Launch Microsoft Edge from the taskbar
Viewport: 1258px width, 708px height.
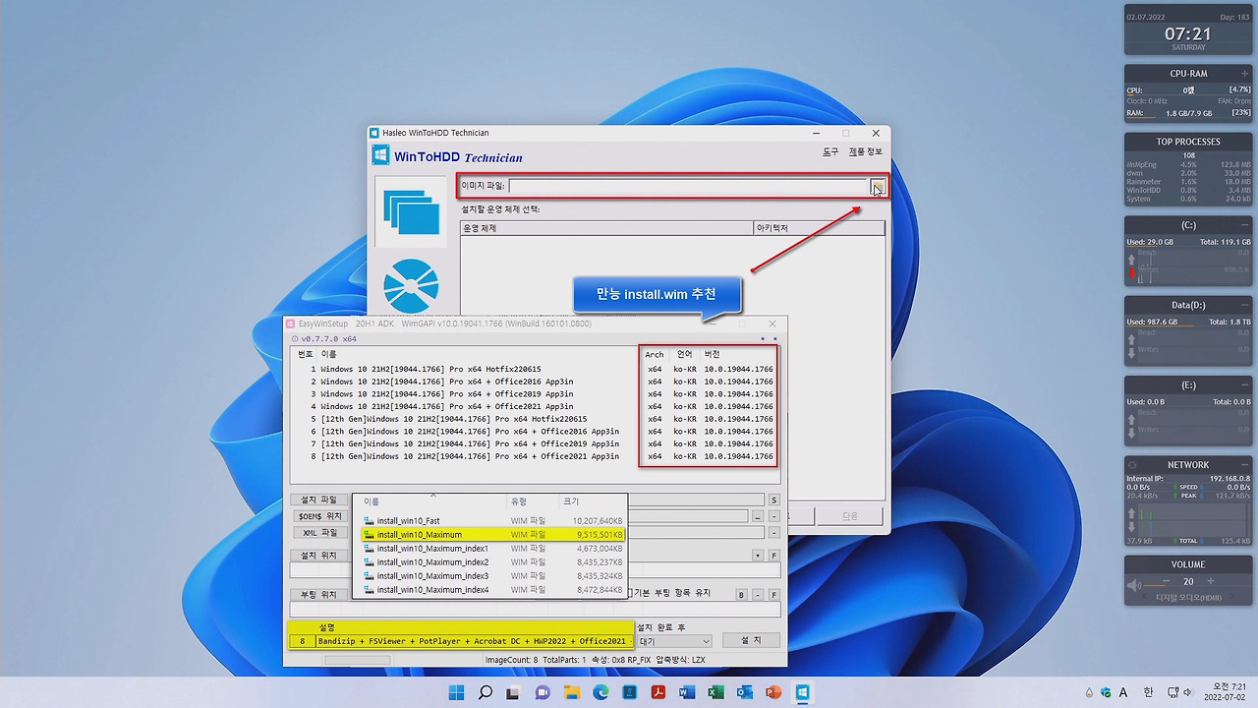click(x=600, y=692)
